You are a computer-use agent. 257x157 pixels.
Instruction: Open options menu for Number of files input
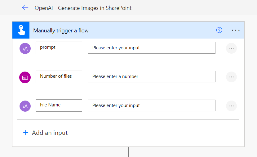pos(231,77)
